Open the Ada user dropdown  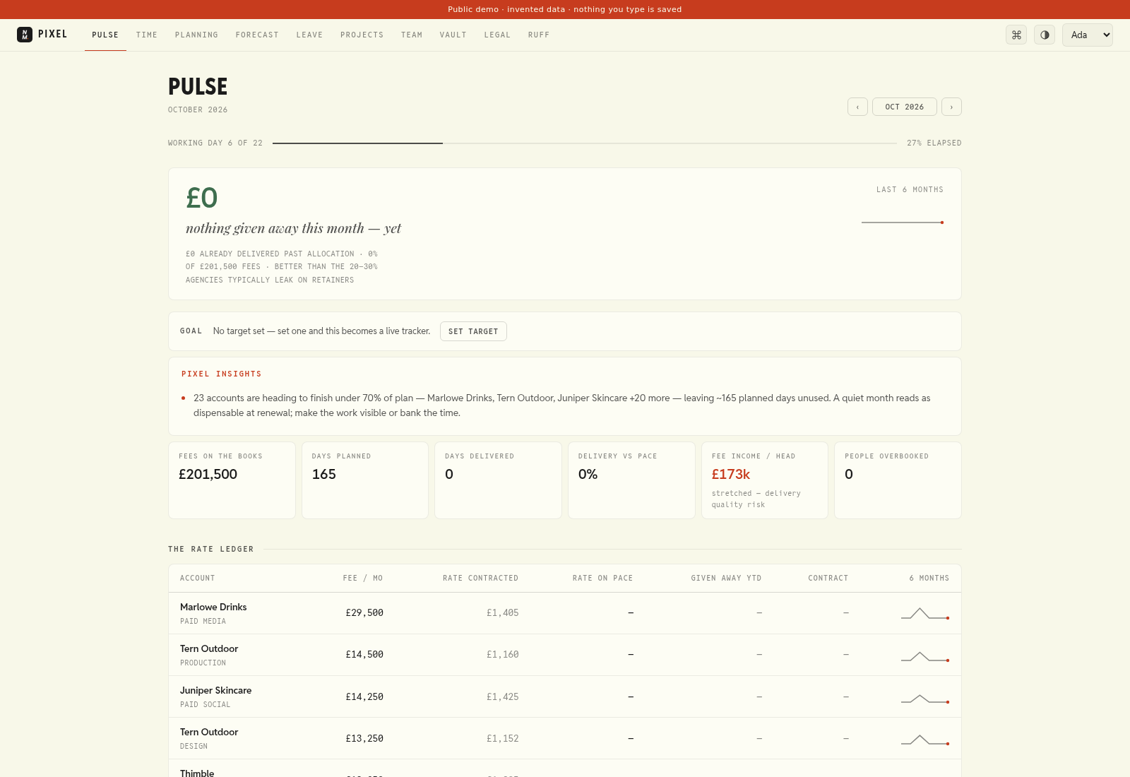[x=1088, y=35]
